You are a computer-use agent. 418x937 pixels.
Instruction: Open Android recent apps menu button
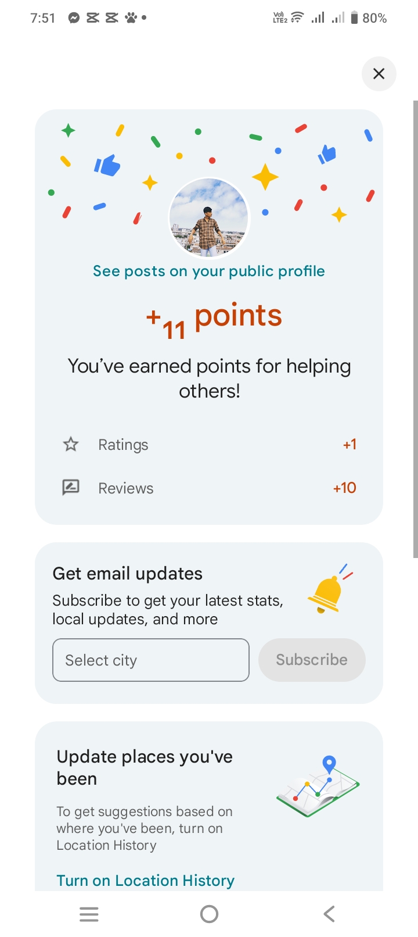tap(89, 914)
